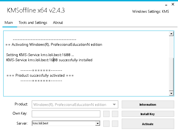Close the KMSoffline window
This screenshot has width=178, height=133.
[173, 5]
